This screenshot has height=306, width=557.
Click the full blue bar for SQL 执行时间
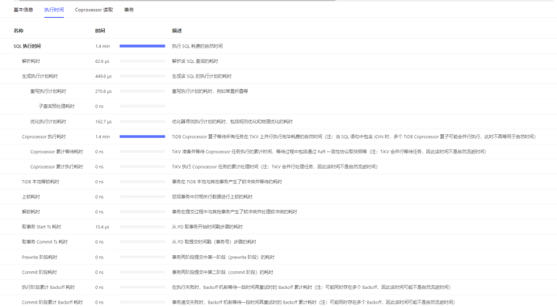[142, 46]
